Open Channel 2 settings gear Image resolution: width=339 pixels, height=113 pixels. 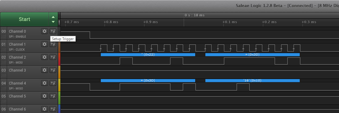click(x=45, y=57)
